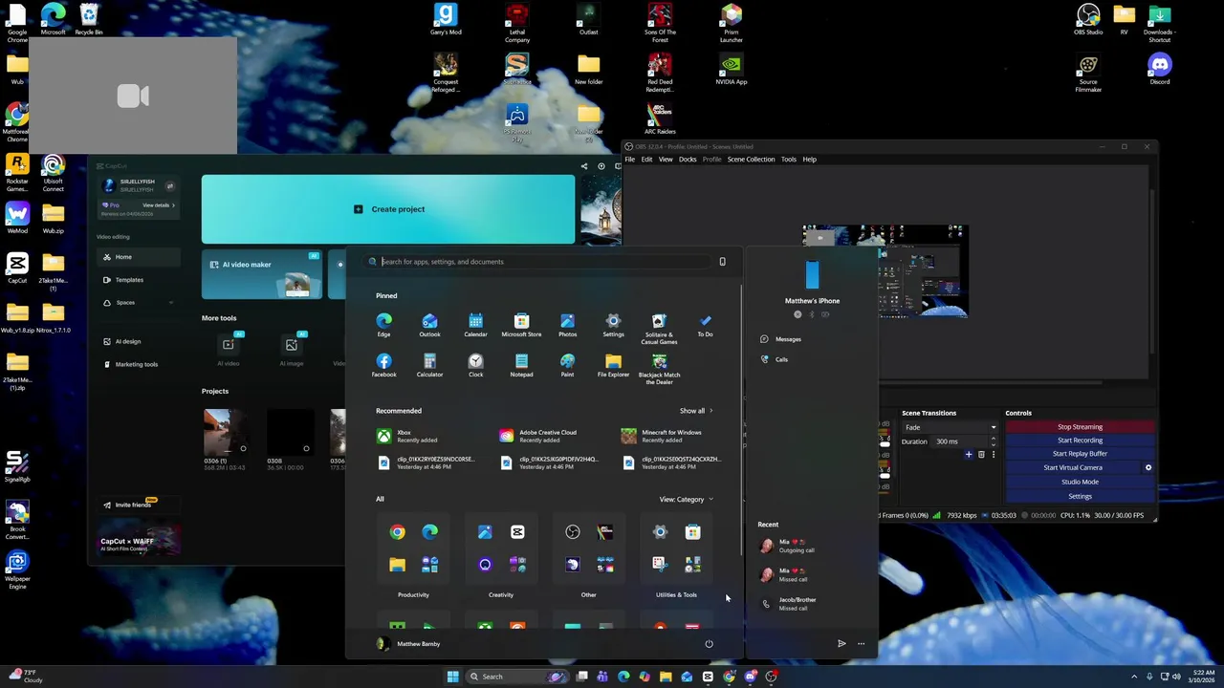This screenshot has height=688, width=1224.
Task: Click the Start menu power icon
Action: point(709,644)
